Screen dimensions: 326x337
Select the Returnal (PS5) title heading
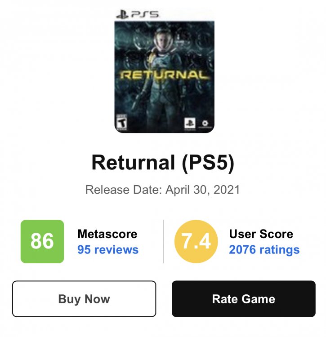click(x=163, y=163)
